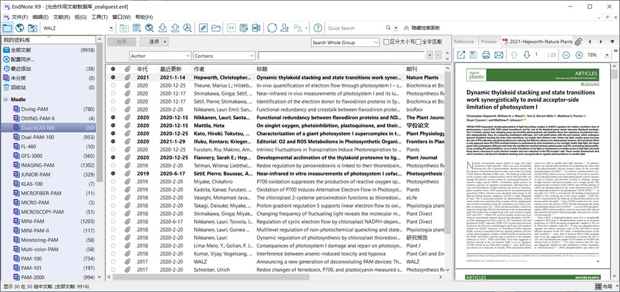The image size is (620, 292).
Task: Print the PDF with the printer icon
Action: tap(485, 55)
